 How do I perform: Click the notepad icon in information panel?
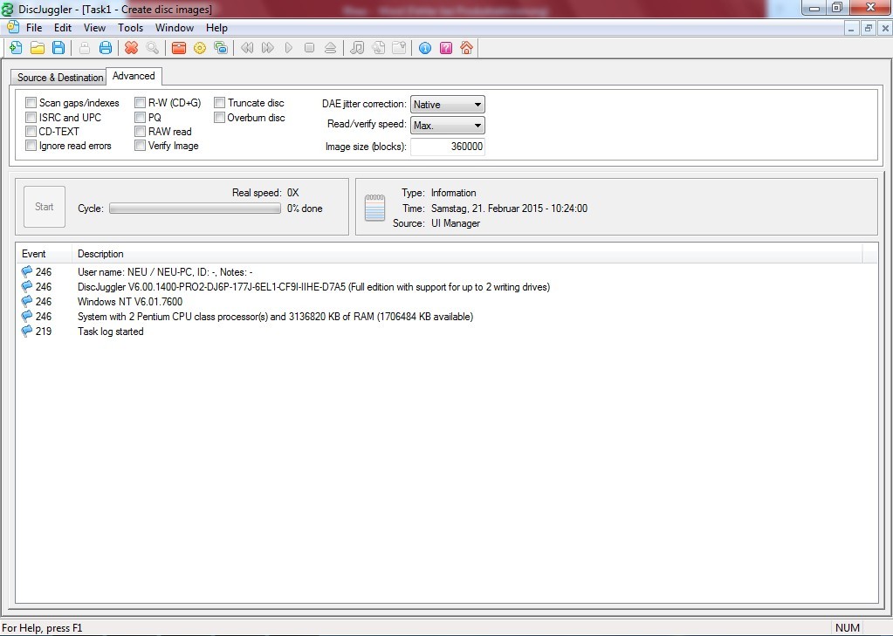(374, 208)
